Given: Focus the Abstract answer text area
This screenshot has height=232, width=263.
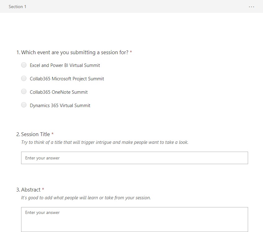Looking at the screenshot, I should click(135, 220).
